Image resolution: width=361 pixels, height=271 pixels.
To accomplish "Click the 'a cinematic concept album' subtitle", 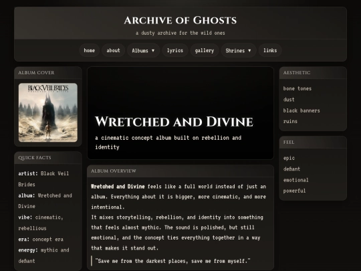I will click(168, 143).
